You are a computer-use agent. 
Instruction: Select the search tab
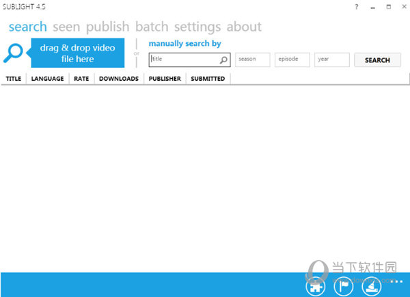pyautogui.click(x=28, y=27)
